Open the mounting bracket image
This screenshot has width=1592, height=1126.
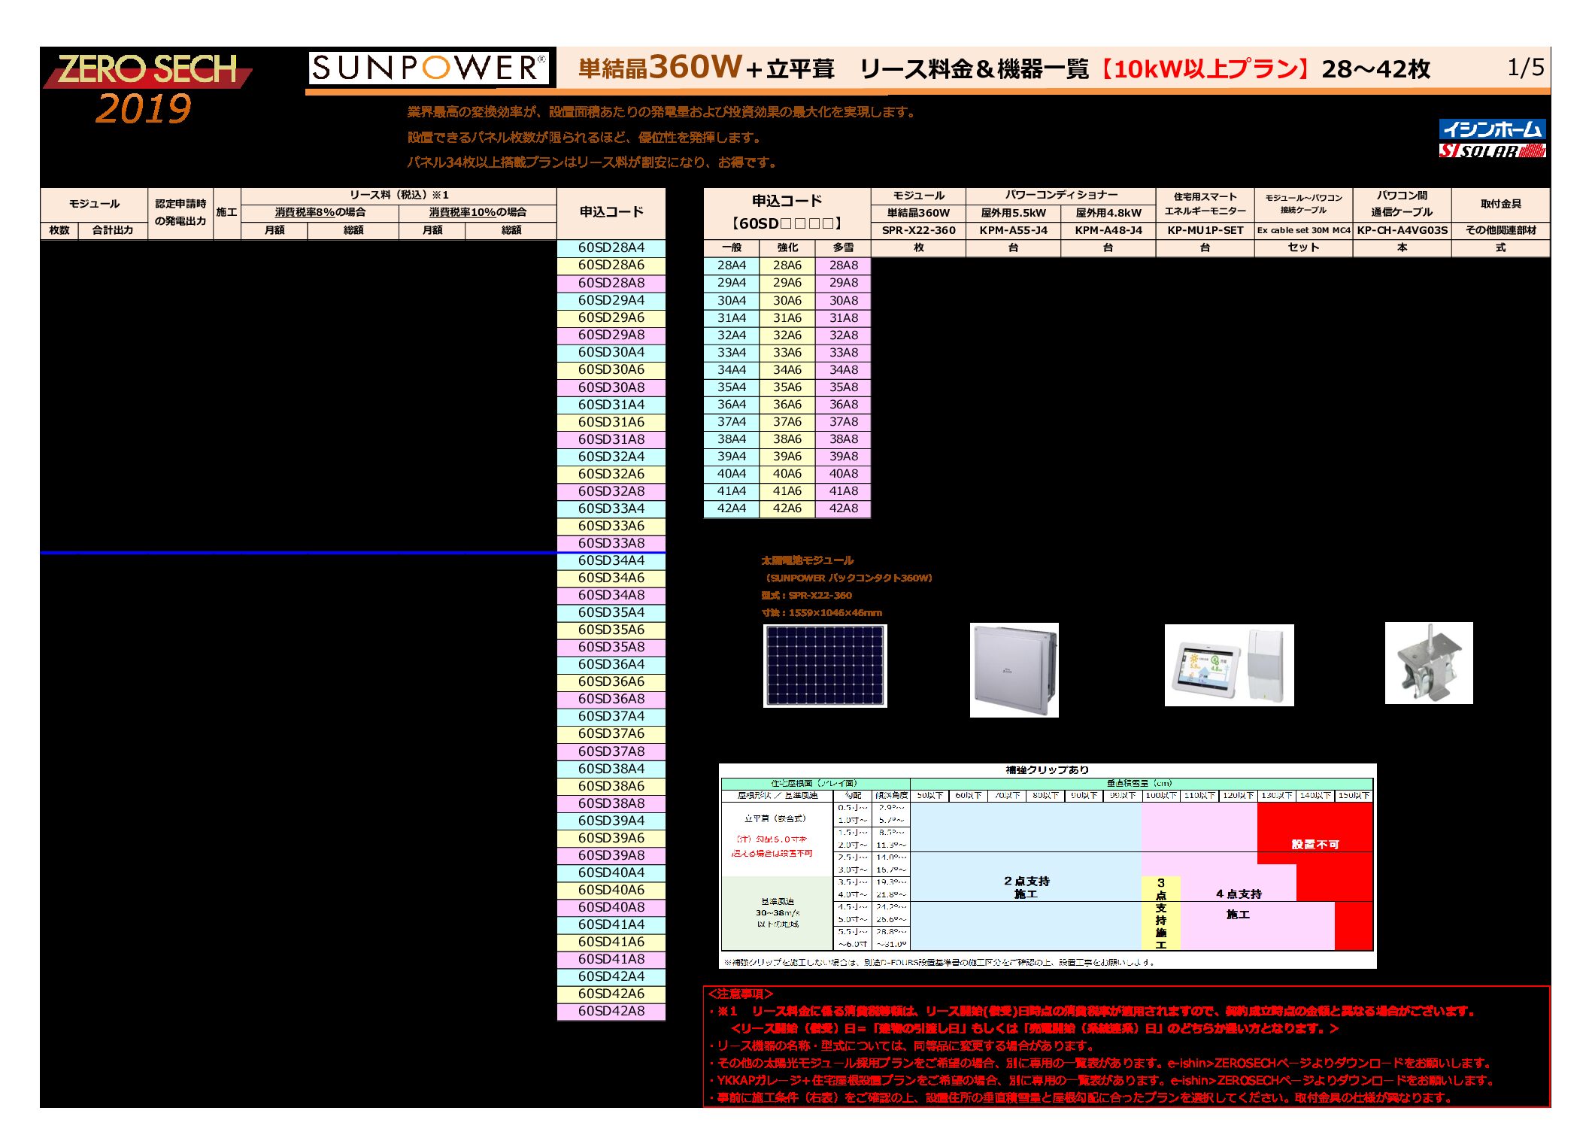coord(1429,663)
